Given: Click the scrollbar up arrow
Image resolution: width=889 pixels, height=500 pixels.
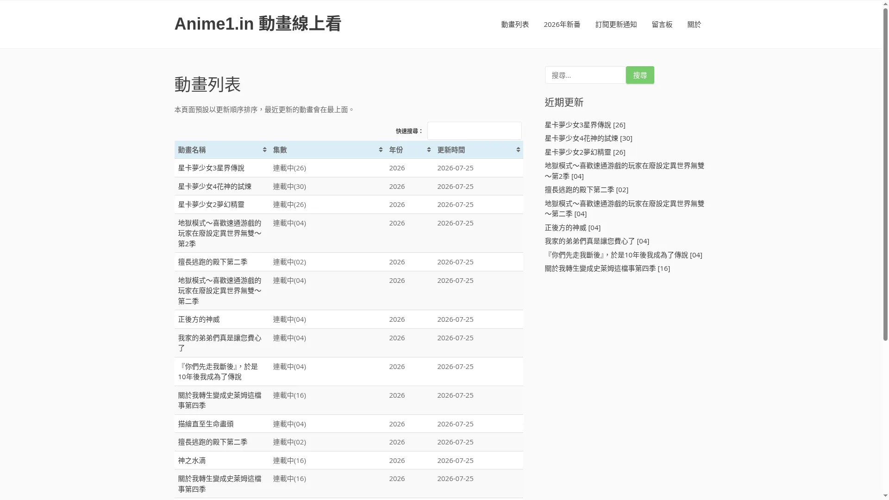Looking at the screenshot, I should click(885, 3).
